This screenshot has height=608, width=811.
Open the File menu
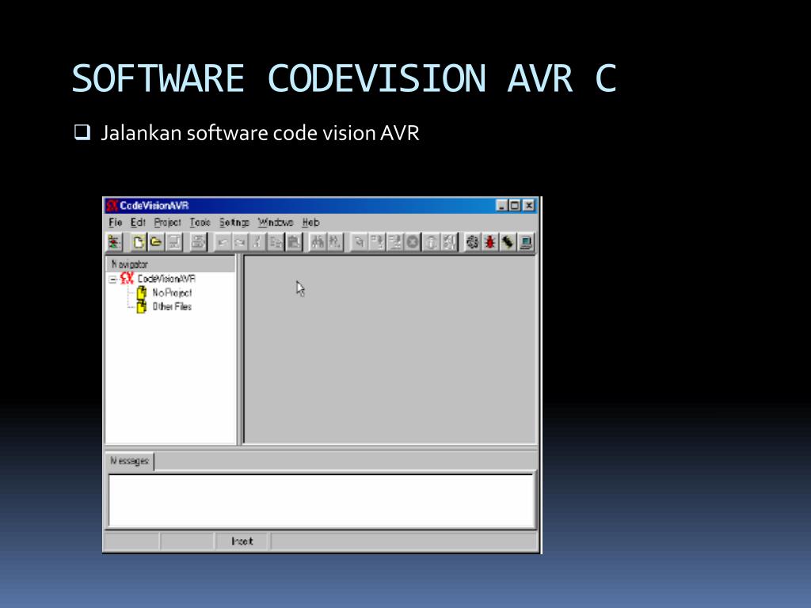tap(116, 222)
